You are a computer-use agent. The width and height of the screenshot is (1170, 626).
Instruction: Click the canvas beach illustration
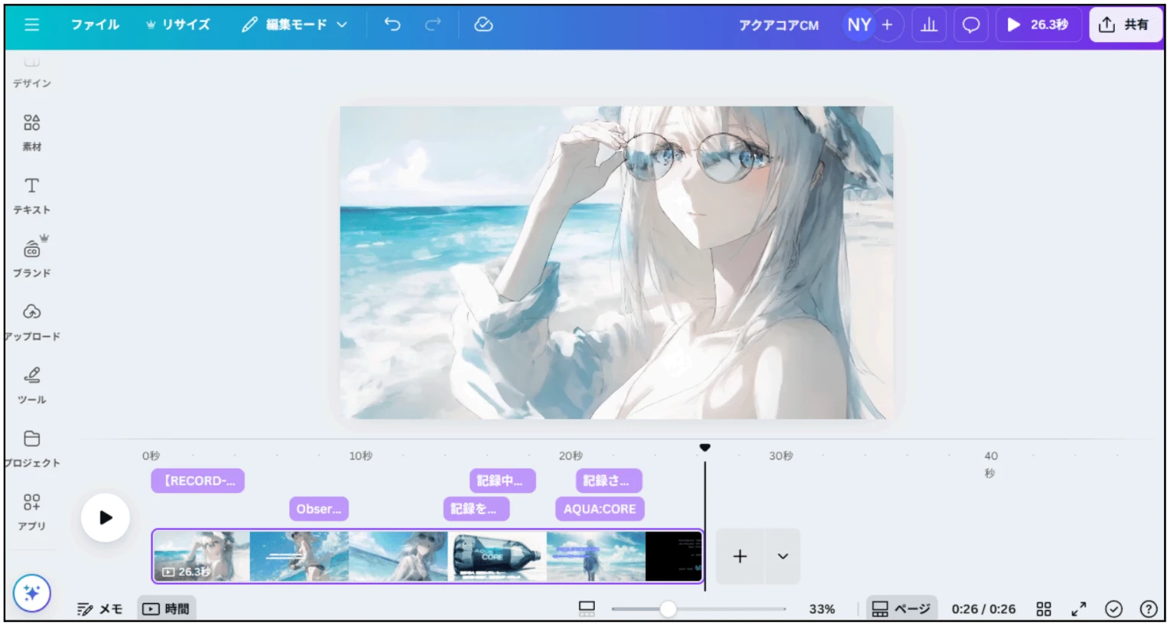616,262
